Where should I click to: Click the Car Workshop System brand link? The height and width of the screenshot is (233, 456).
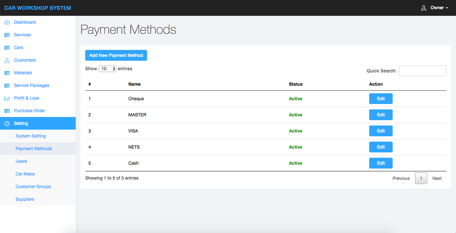coord(37,8)
